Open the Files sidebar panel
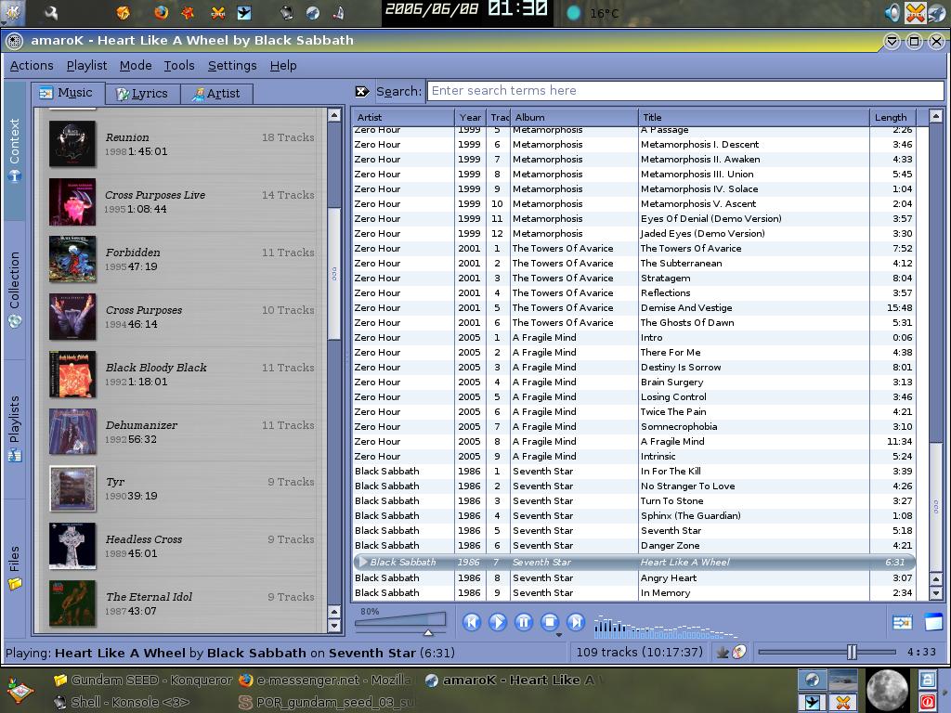This screenshot has width=951, height=713. pyautogui.click(x=15, y=568)
